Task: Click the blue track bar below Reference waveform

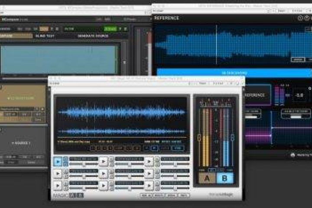Action: coord(234,73)
